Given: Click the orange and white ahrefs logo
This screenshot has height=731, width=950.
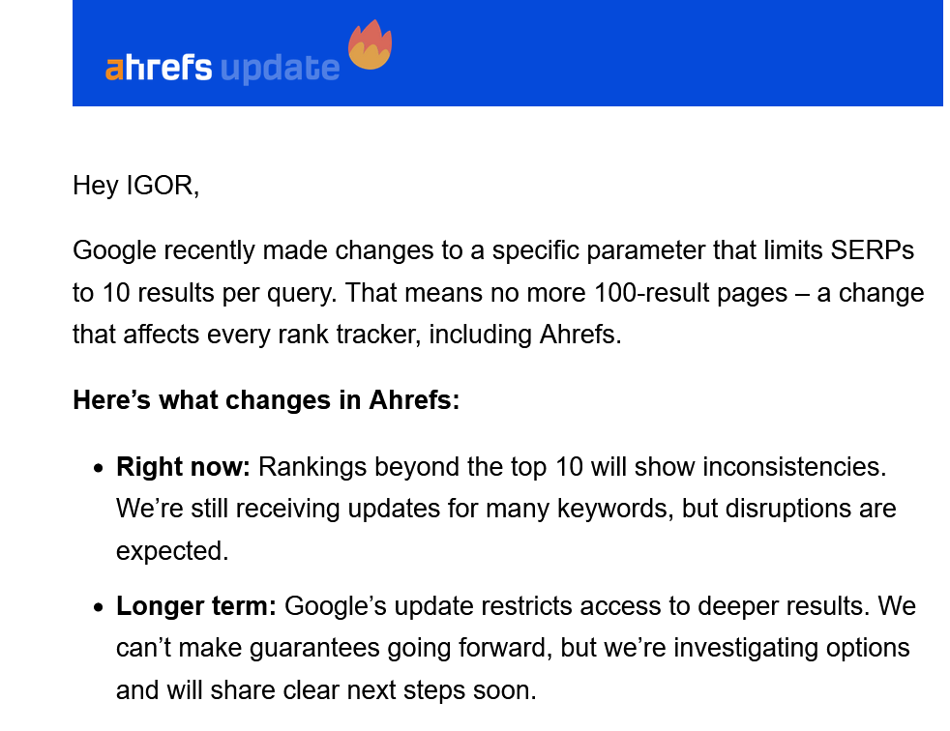Looking at the screenshot, I should coord(159,68).
